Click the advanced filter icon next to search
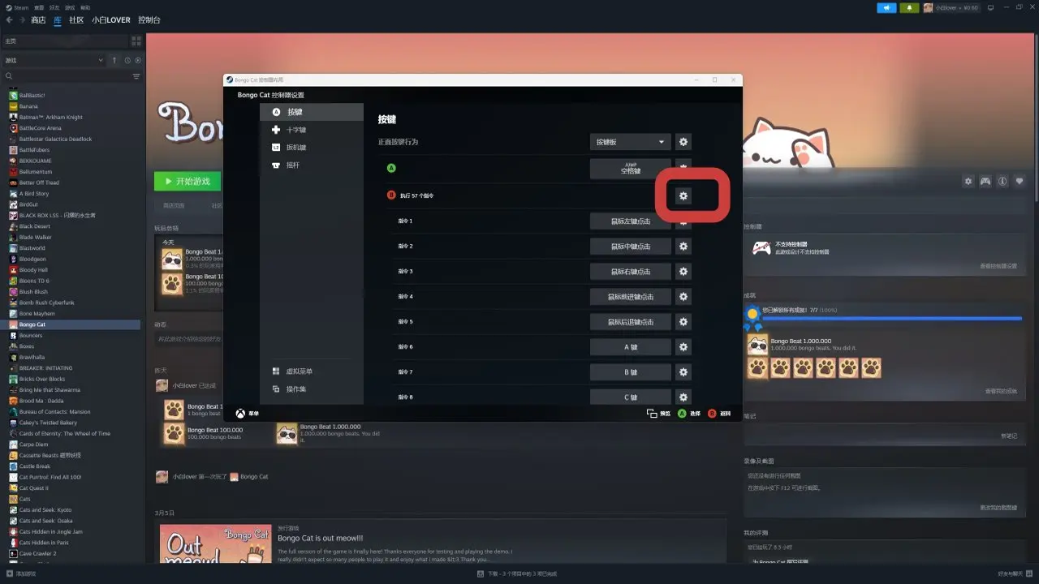The width and height of the screenshot is (1039, 584). [136, 76]
